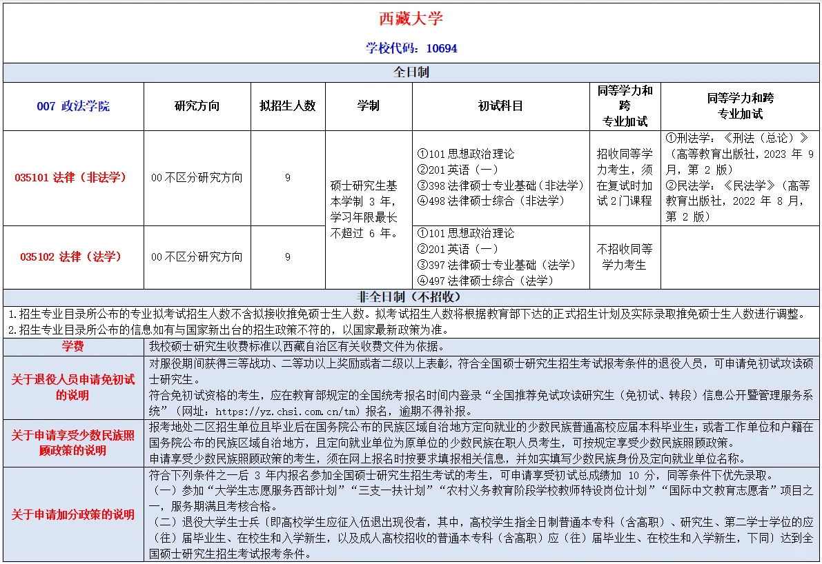Click the 西藏大学 title
This screenshot has width=822, height=564.
click(411, 19)
